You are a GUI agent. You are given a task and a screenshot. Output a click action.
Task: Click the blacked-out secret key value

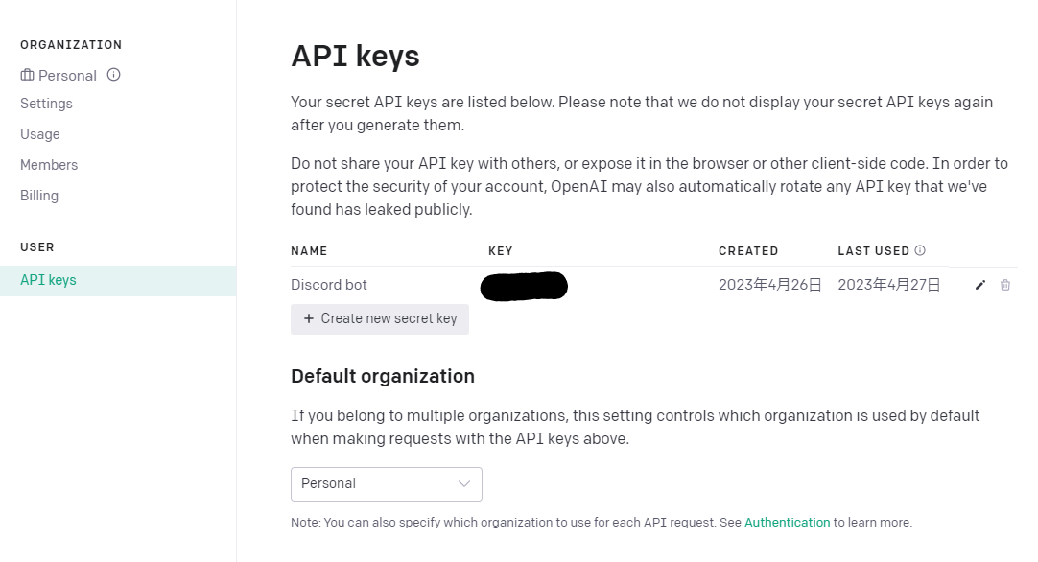click(x=524, y=286)
